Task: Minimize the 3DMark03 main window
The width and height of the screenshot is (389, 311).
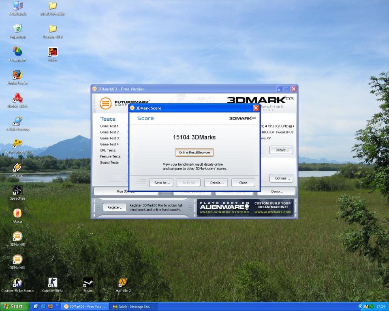Action: coord(280,89)
